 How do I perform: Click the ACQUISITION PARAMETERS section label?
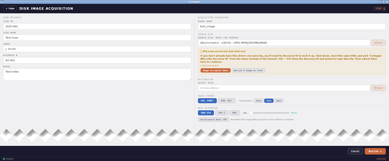[214, 18]
